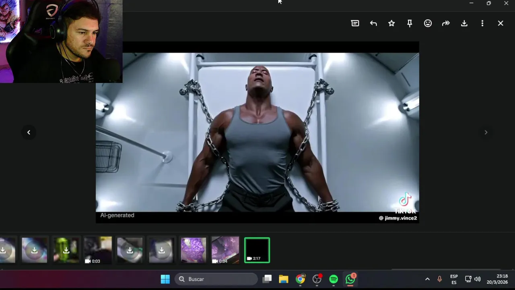This screenshot has width=515, height=290.
Task: Download the video from the top toolbar
Action: point(464,23)
